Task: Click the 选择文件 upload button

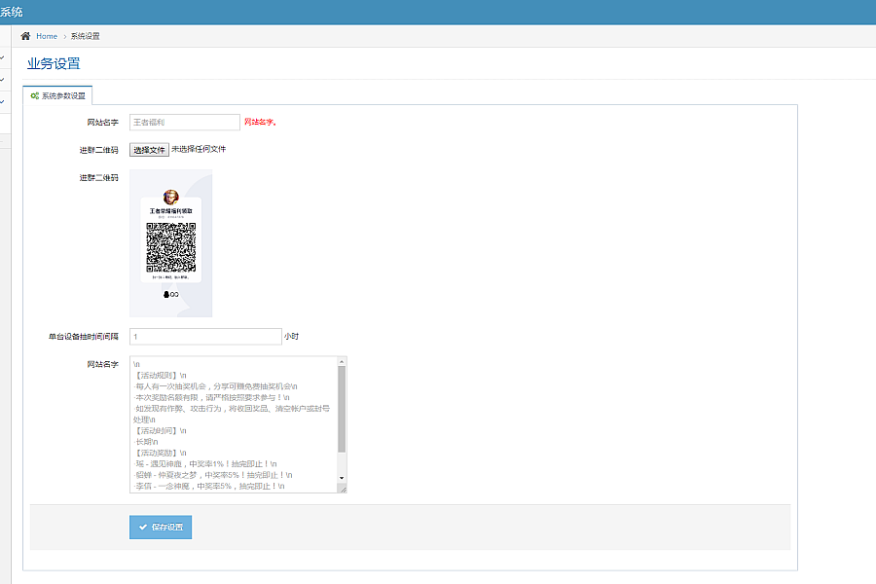Action: (149, 150)
